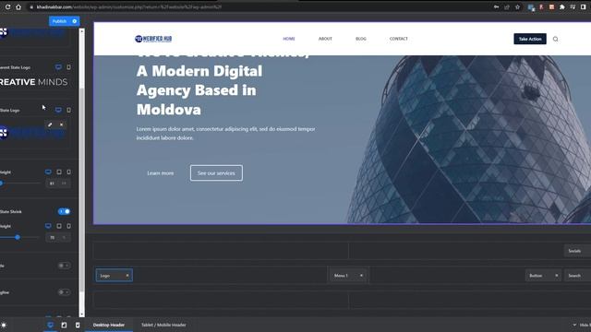Select mobile device for shrink Height
The image size is (591, 332).
[68, 226]
